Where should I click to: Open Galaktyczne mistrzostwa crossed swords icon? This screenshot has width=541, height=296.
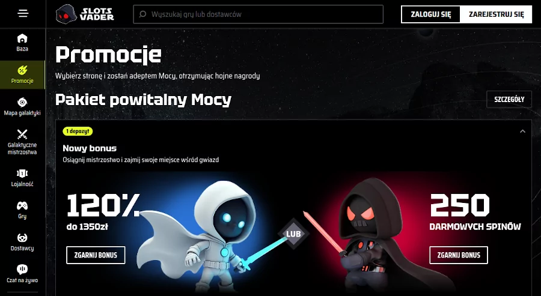coord(22,134)
